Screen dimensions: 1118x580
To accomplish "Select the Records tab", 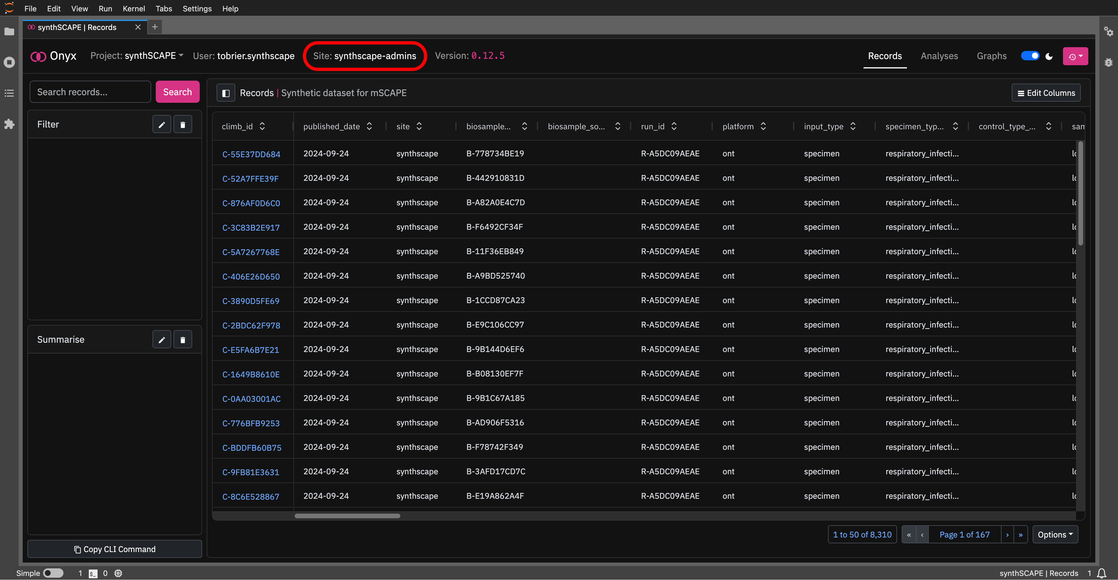I will pyautogui.click(x=885, y=56).
